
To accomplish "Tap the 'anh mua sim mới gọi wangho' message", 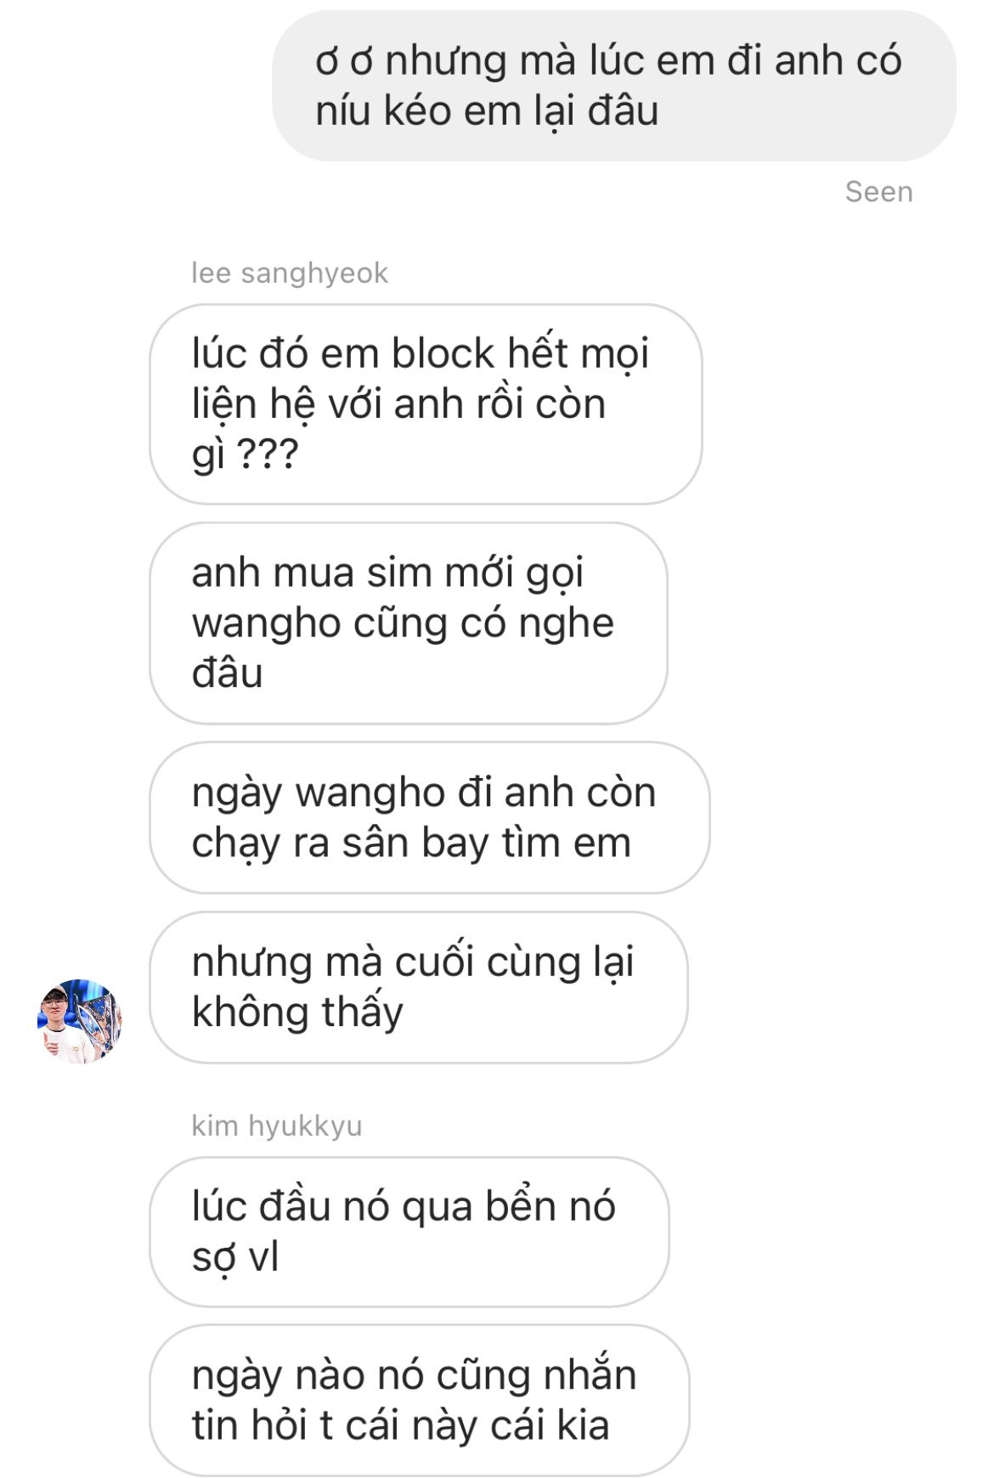I will [409, 623].
